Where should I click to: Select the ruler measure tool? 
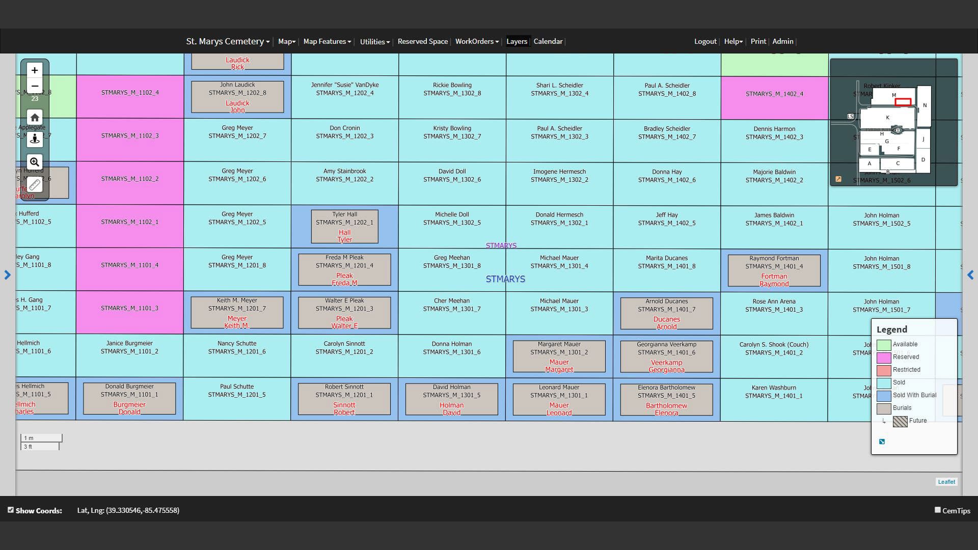pos(35,184)
